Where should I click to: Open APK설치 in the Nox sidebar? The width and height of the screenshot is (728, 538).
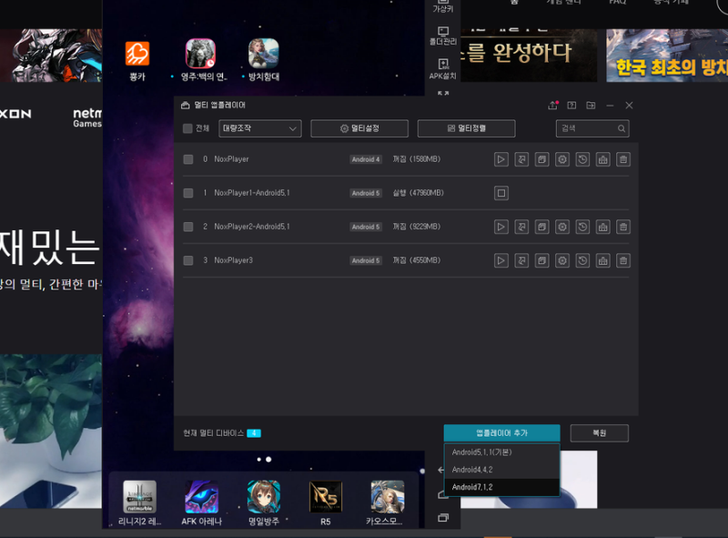tap(443, 69)
